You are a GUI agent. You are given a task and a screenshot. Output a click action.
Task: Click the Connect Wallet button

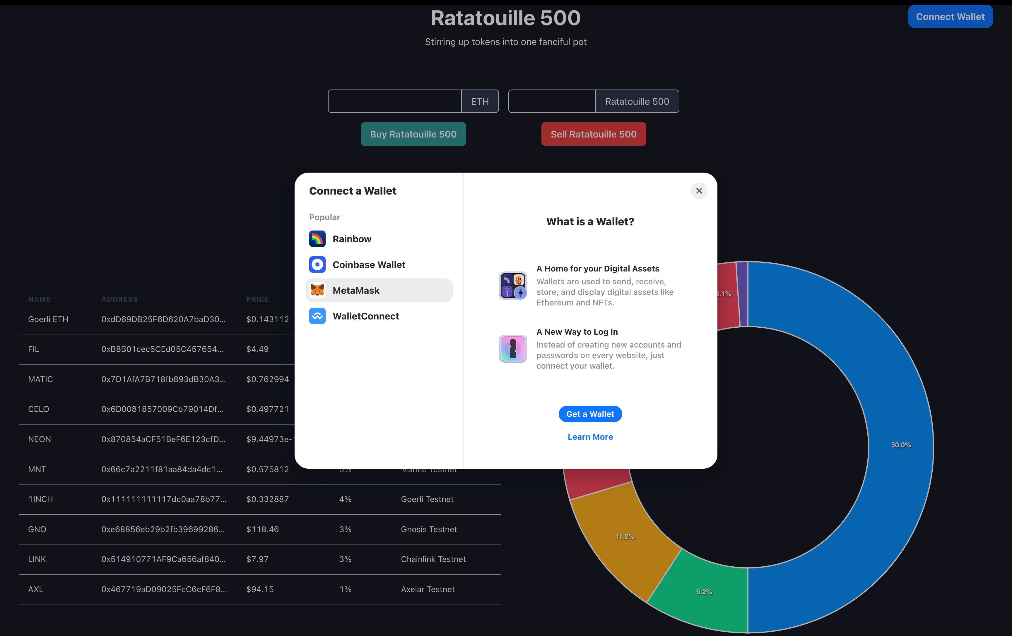click(951, 16)
